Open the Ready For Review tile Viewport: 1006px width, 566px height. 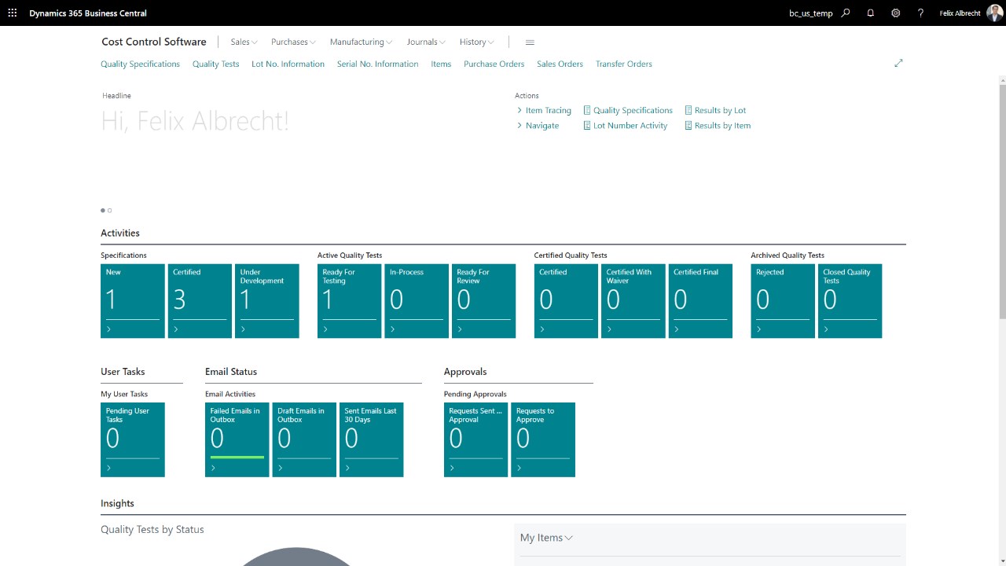point(484,301)
